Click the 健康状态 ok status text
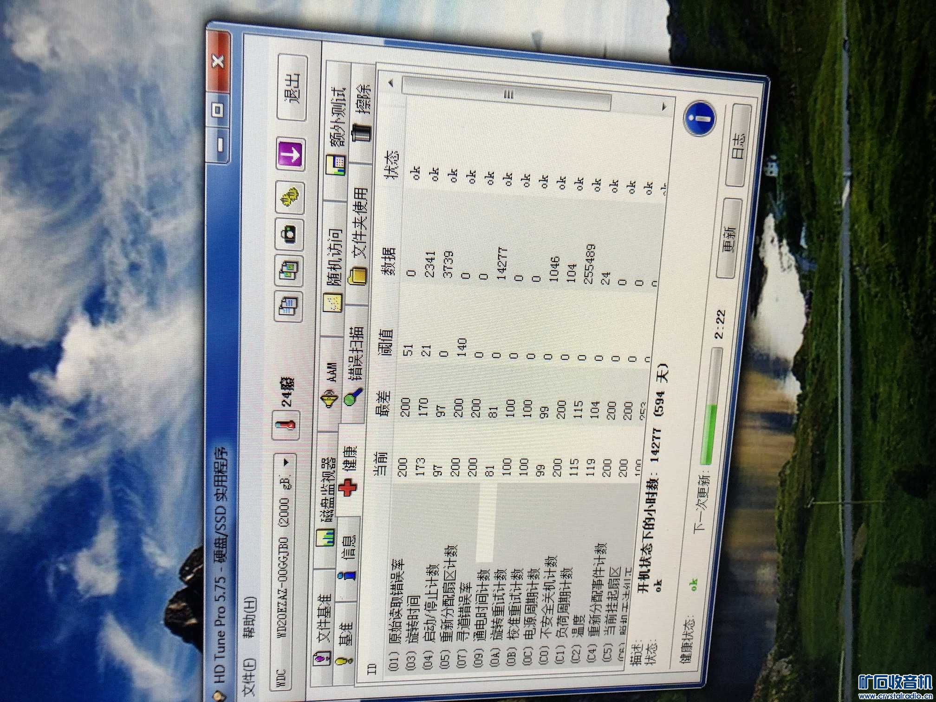936x702 pixels. pyautogui.click(x=694, y=584)
